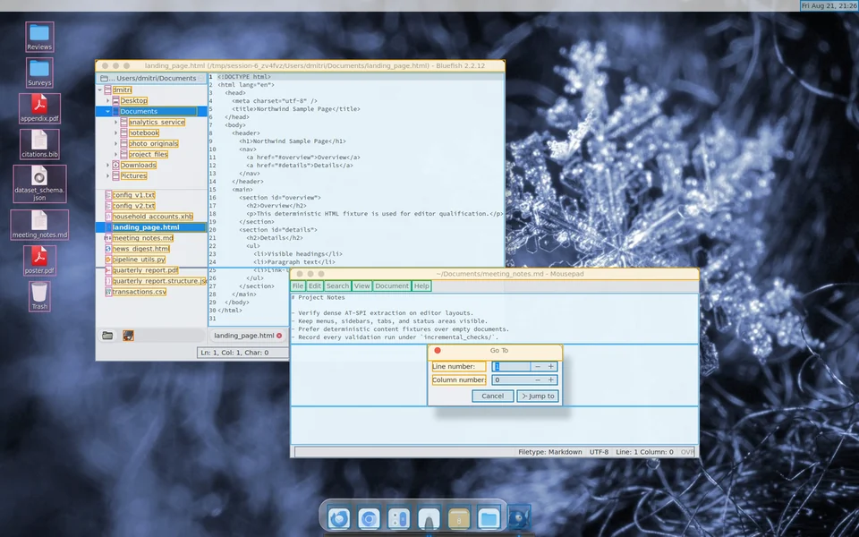The width and height of the screenshot is (859, 537).
Task: Select transactions.csv in file list
Action: coord(140,292)
